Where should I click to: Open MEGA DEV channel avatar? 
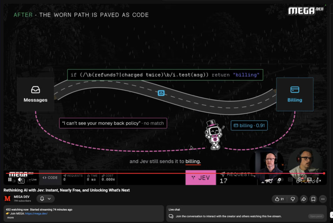click(7, 198)
